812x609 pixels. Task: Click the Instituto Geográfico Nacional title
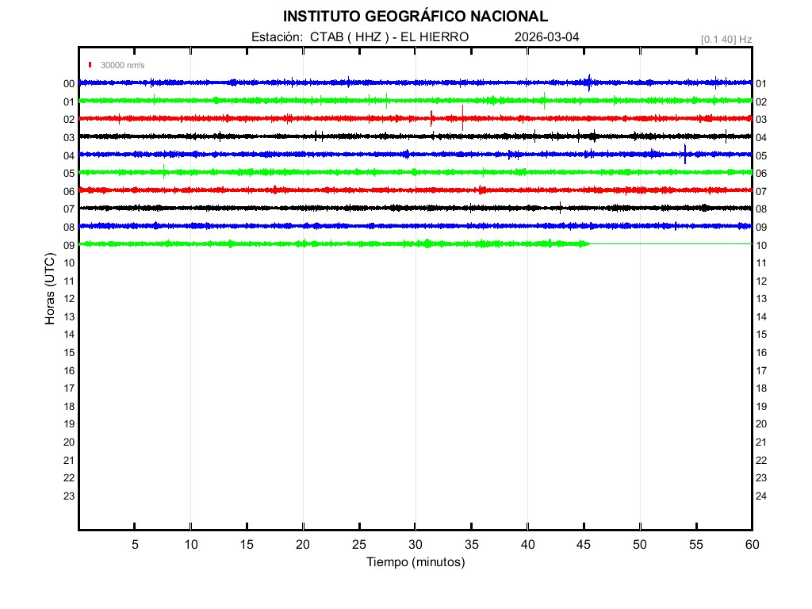point(415,17)
